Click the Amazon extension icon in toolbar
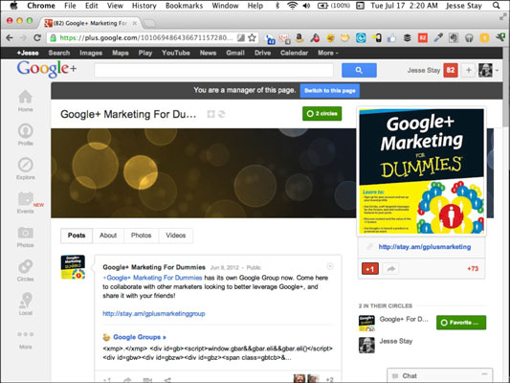 coord(299,38)
